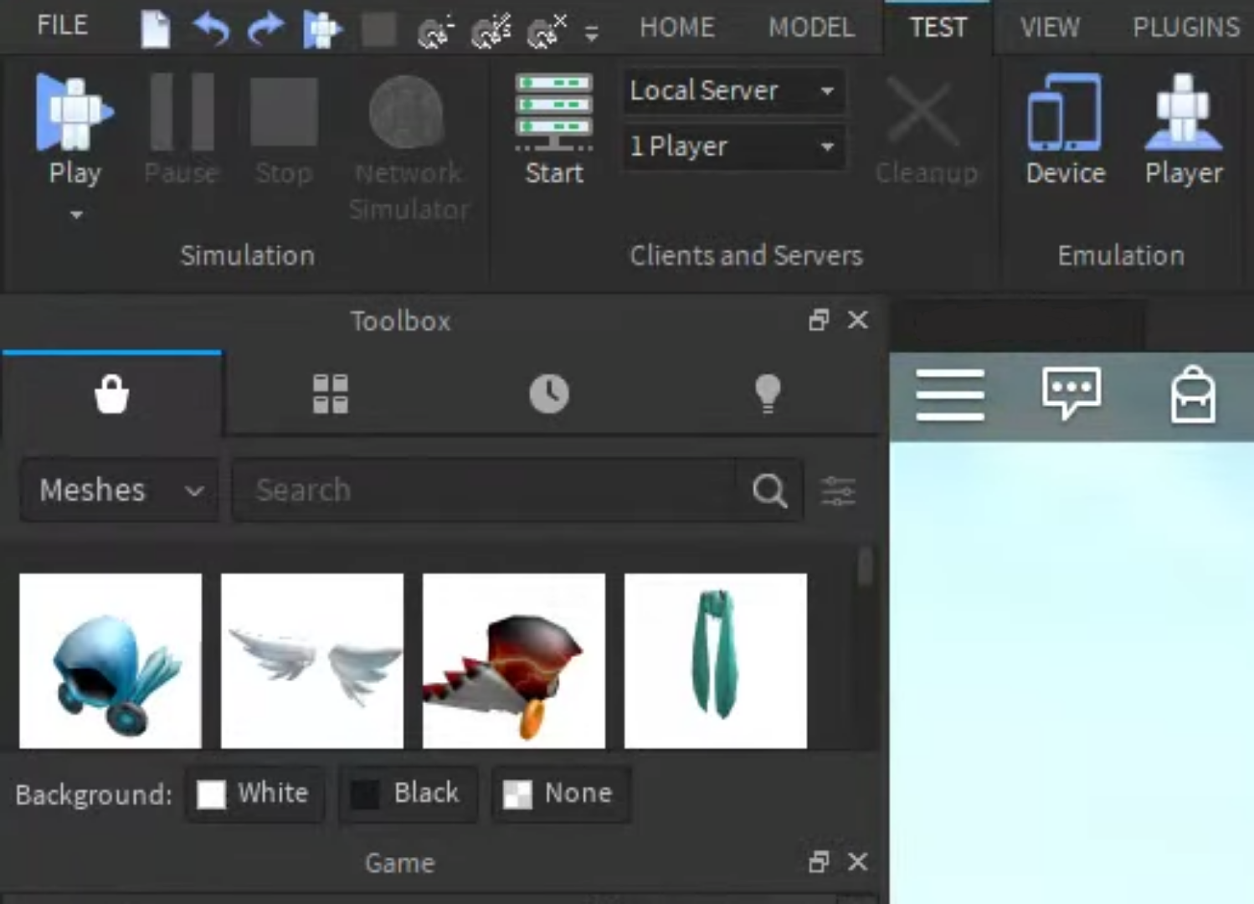
Task: Click the magnifying glass search icon
Action: click(x=769, y=491)
